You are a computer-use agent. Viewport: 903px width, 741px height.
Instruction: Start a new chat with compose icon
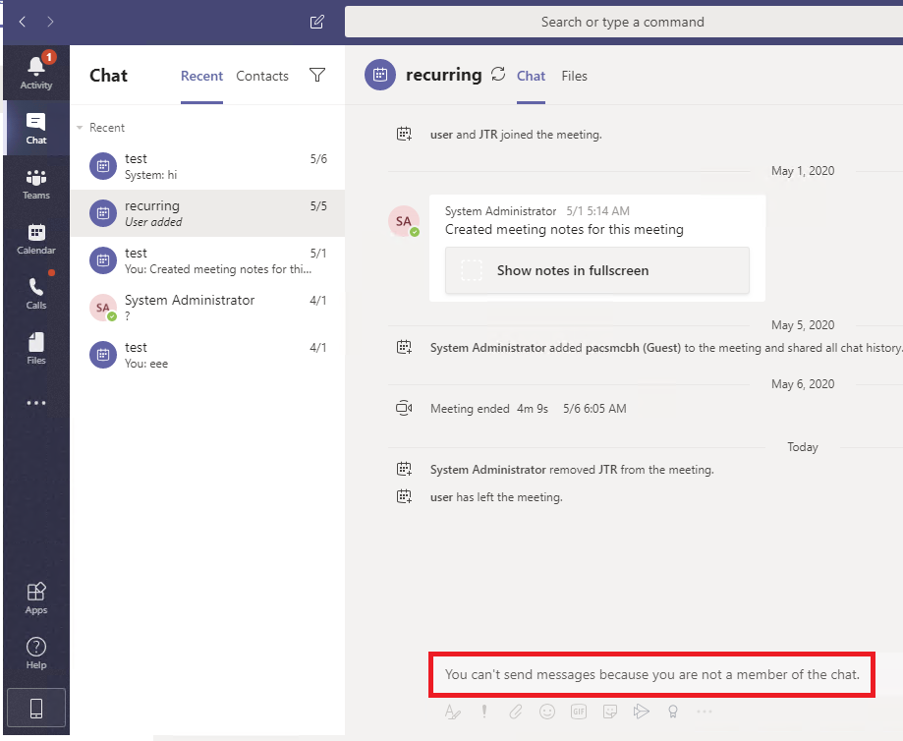pos(317,22)
